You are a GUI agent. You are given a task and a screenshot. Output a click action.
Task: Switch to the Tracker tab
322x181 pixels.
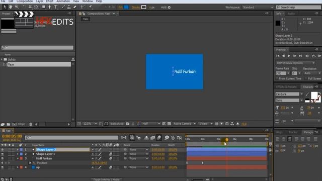293,132
